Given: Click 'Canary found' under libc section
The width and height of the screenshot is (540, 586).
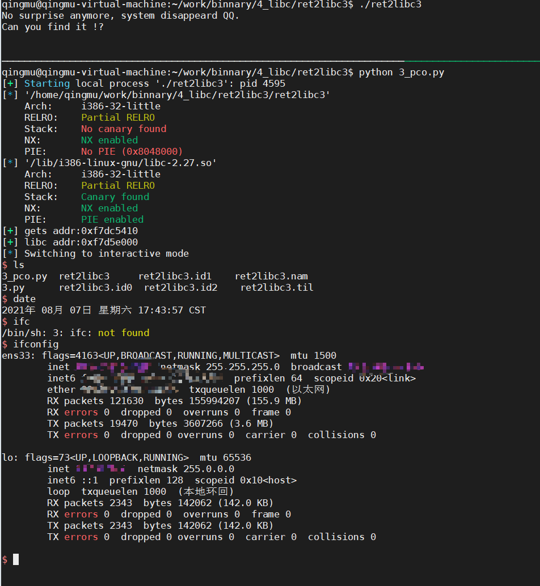Looking at the screenshot, I should tap(115, 197).
